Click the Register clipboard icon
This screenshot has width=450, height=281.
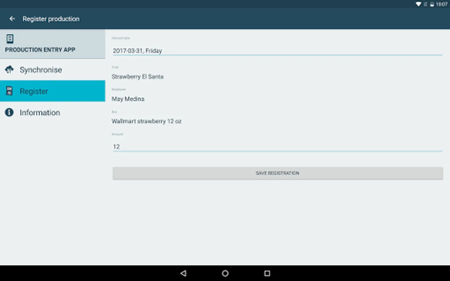pyautogui.click(x=9, y=91)
